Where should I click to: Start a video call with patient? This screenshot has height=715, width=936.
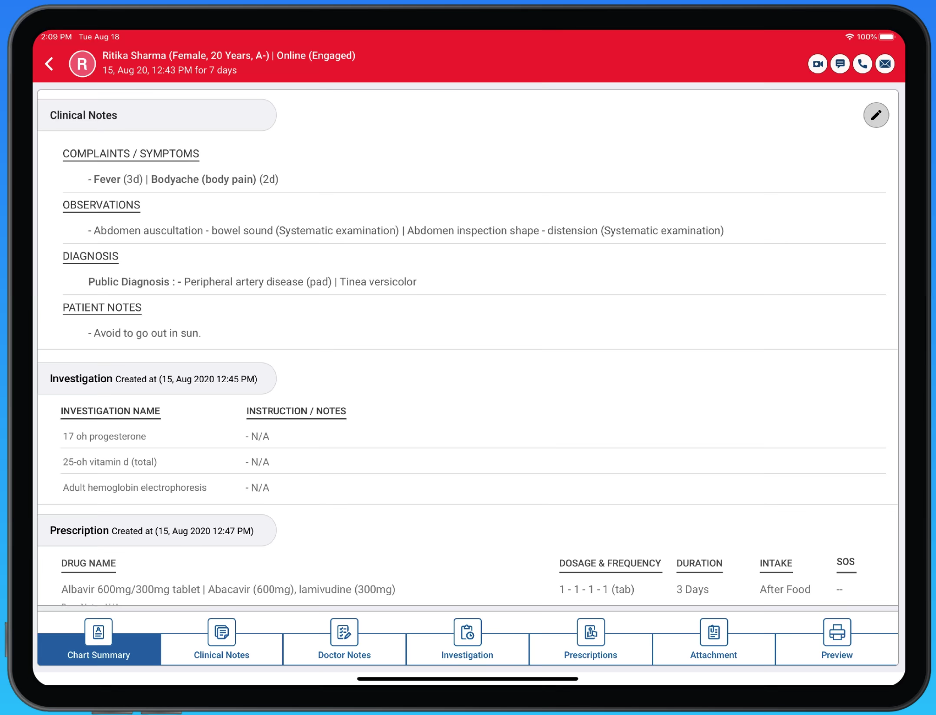(x=817, y=64)
